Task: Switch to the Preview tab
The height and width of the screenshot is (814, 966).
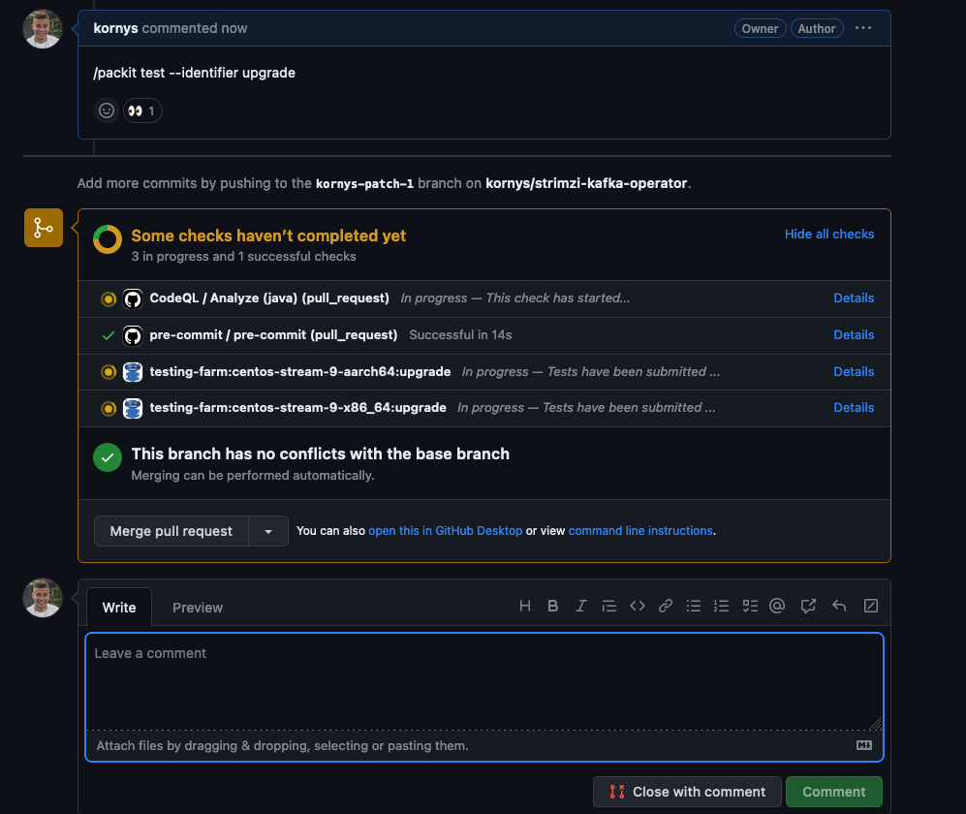Action: [x=198, y=608]
